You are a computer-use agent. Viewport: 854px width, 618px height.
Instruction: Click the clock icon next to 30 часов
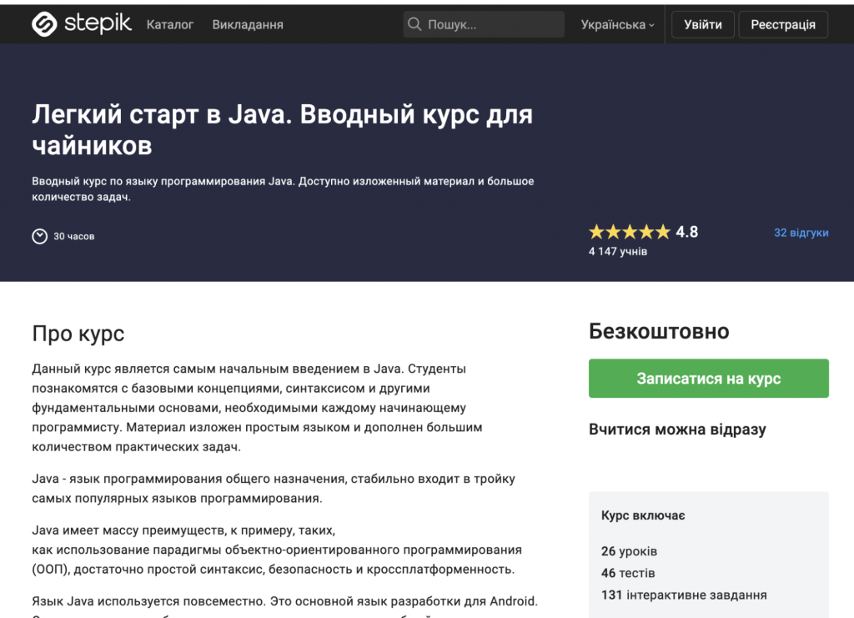39,236
